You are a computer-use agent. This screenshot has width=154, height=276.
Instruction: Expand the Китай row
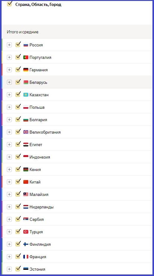point(9,182)
